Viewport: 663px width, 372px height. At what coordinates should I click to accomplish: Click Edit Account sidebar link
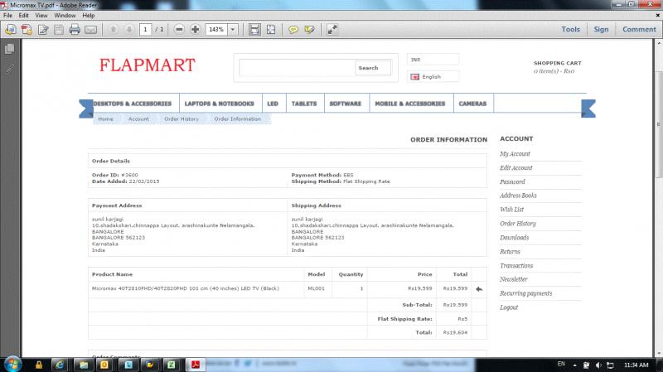516,168
